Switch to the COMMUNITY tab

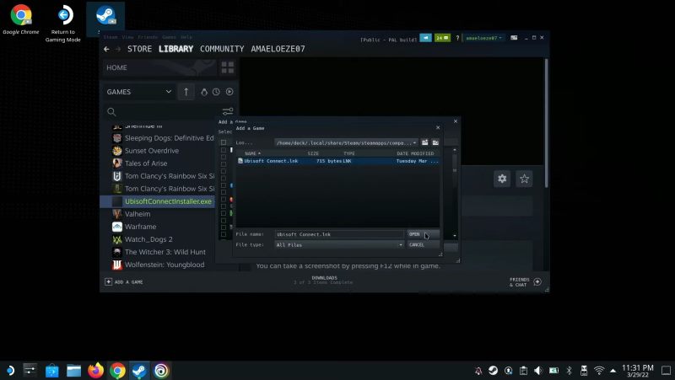[222, 49]
